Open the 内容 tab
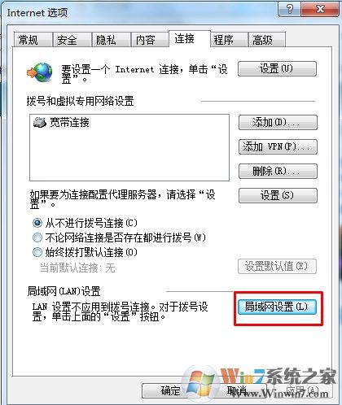Viewport: 342px width, 405px height. coord(150,40)
